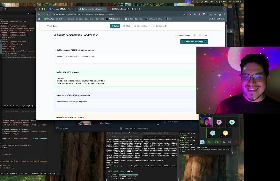The image size is (280, 181).
Task: Click the translate extension icon
Action: 195,14
